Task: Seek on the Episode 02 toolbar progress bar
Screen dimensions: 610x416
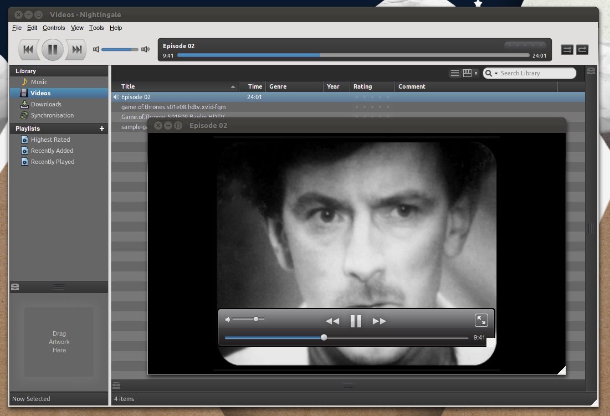Action: 353,55
